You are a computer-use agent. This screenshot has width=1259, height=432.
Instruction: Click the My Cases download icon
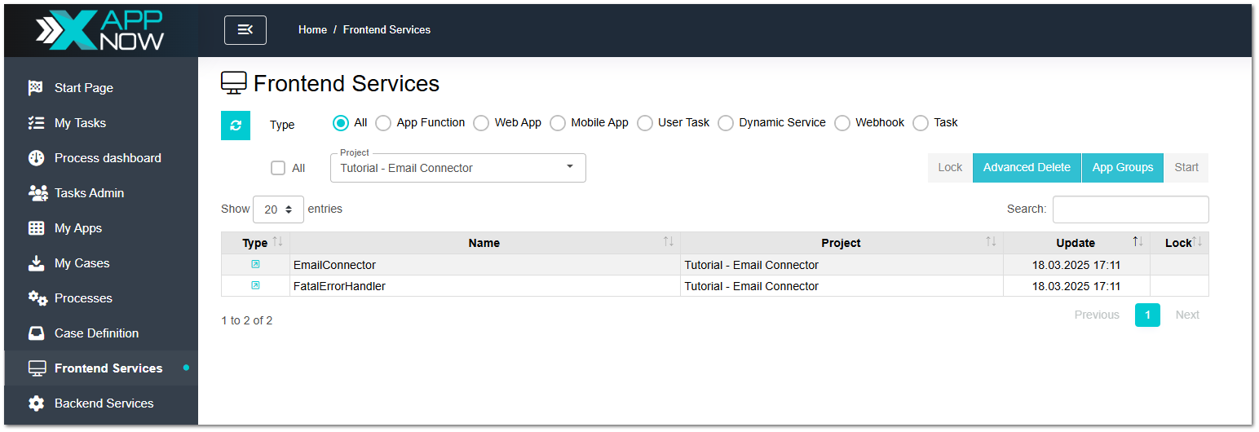[x=36, y=263]
